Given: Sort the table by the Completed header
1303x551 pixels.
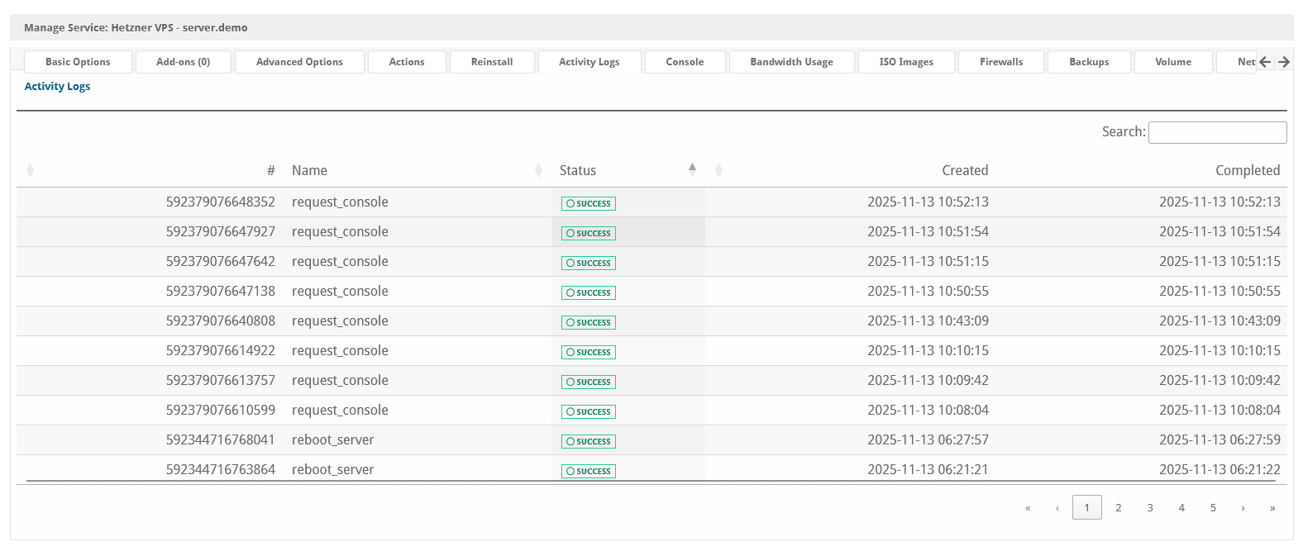Looking at the screenshot, I should 1247,170.
